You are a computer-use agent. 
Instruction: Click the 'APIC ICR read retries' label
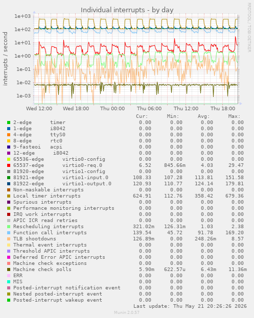pyautogui.click(x=45, y=221)
